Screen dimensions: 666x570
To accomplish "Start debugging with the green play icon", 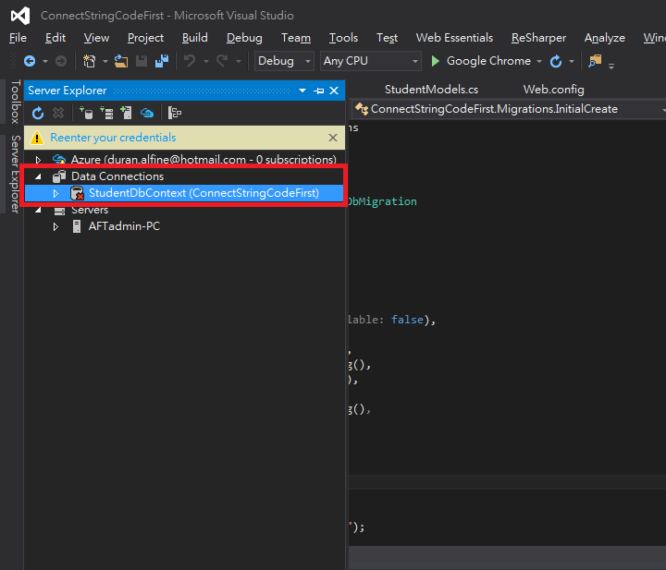I will tap(435, 62).
